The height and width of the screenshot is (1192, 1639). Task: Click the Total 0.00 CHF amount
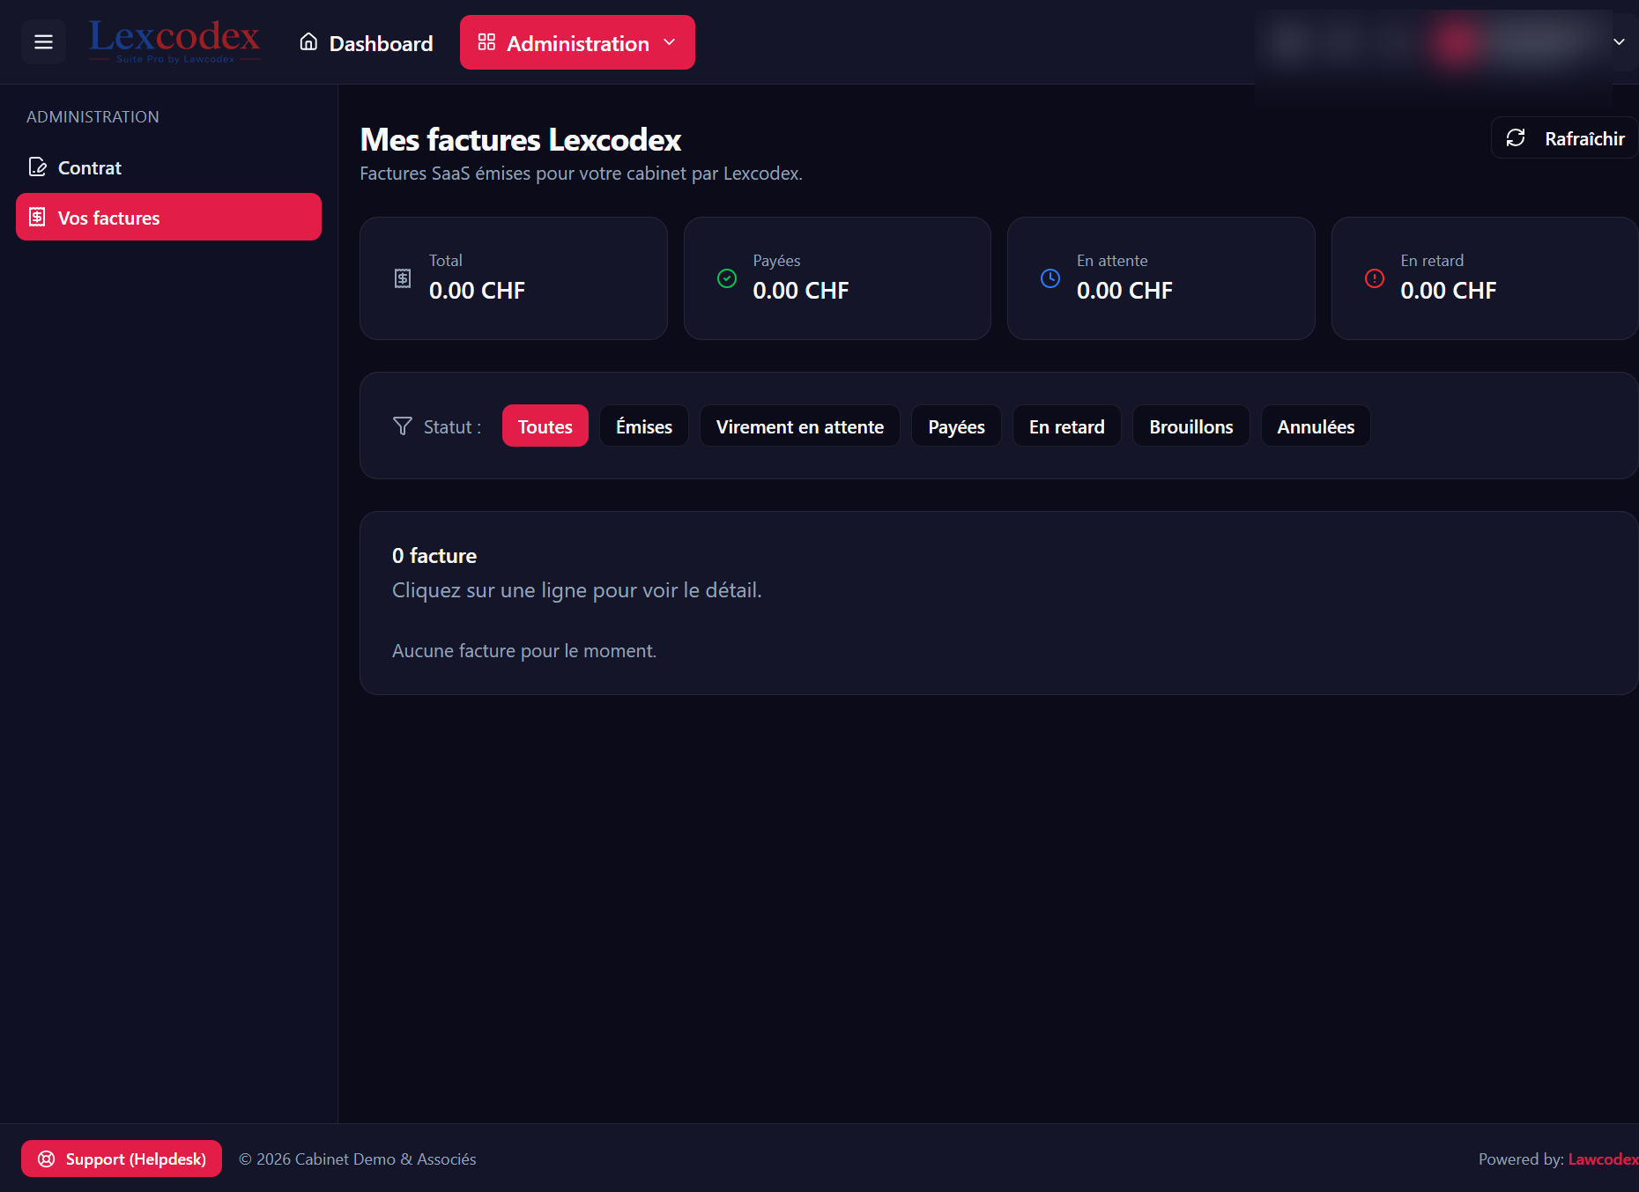pos(477,291)
